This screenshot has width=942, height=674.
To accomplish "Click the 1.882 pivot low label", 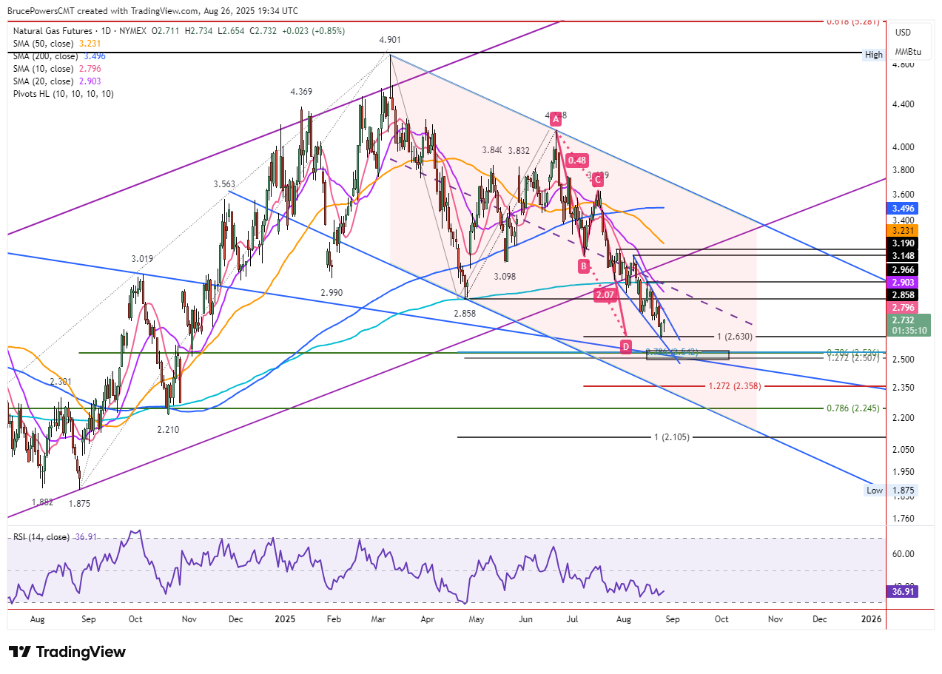I will [x=42, y=502].
